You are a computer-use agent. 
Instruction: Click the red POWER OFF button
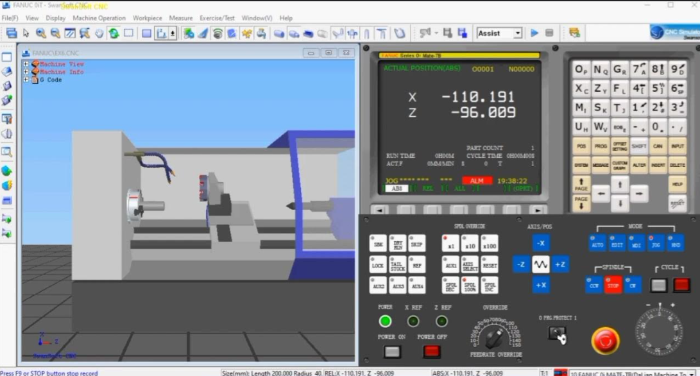[x=431, y=352]
